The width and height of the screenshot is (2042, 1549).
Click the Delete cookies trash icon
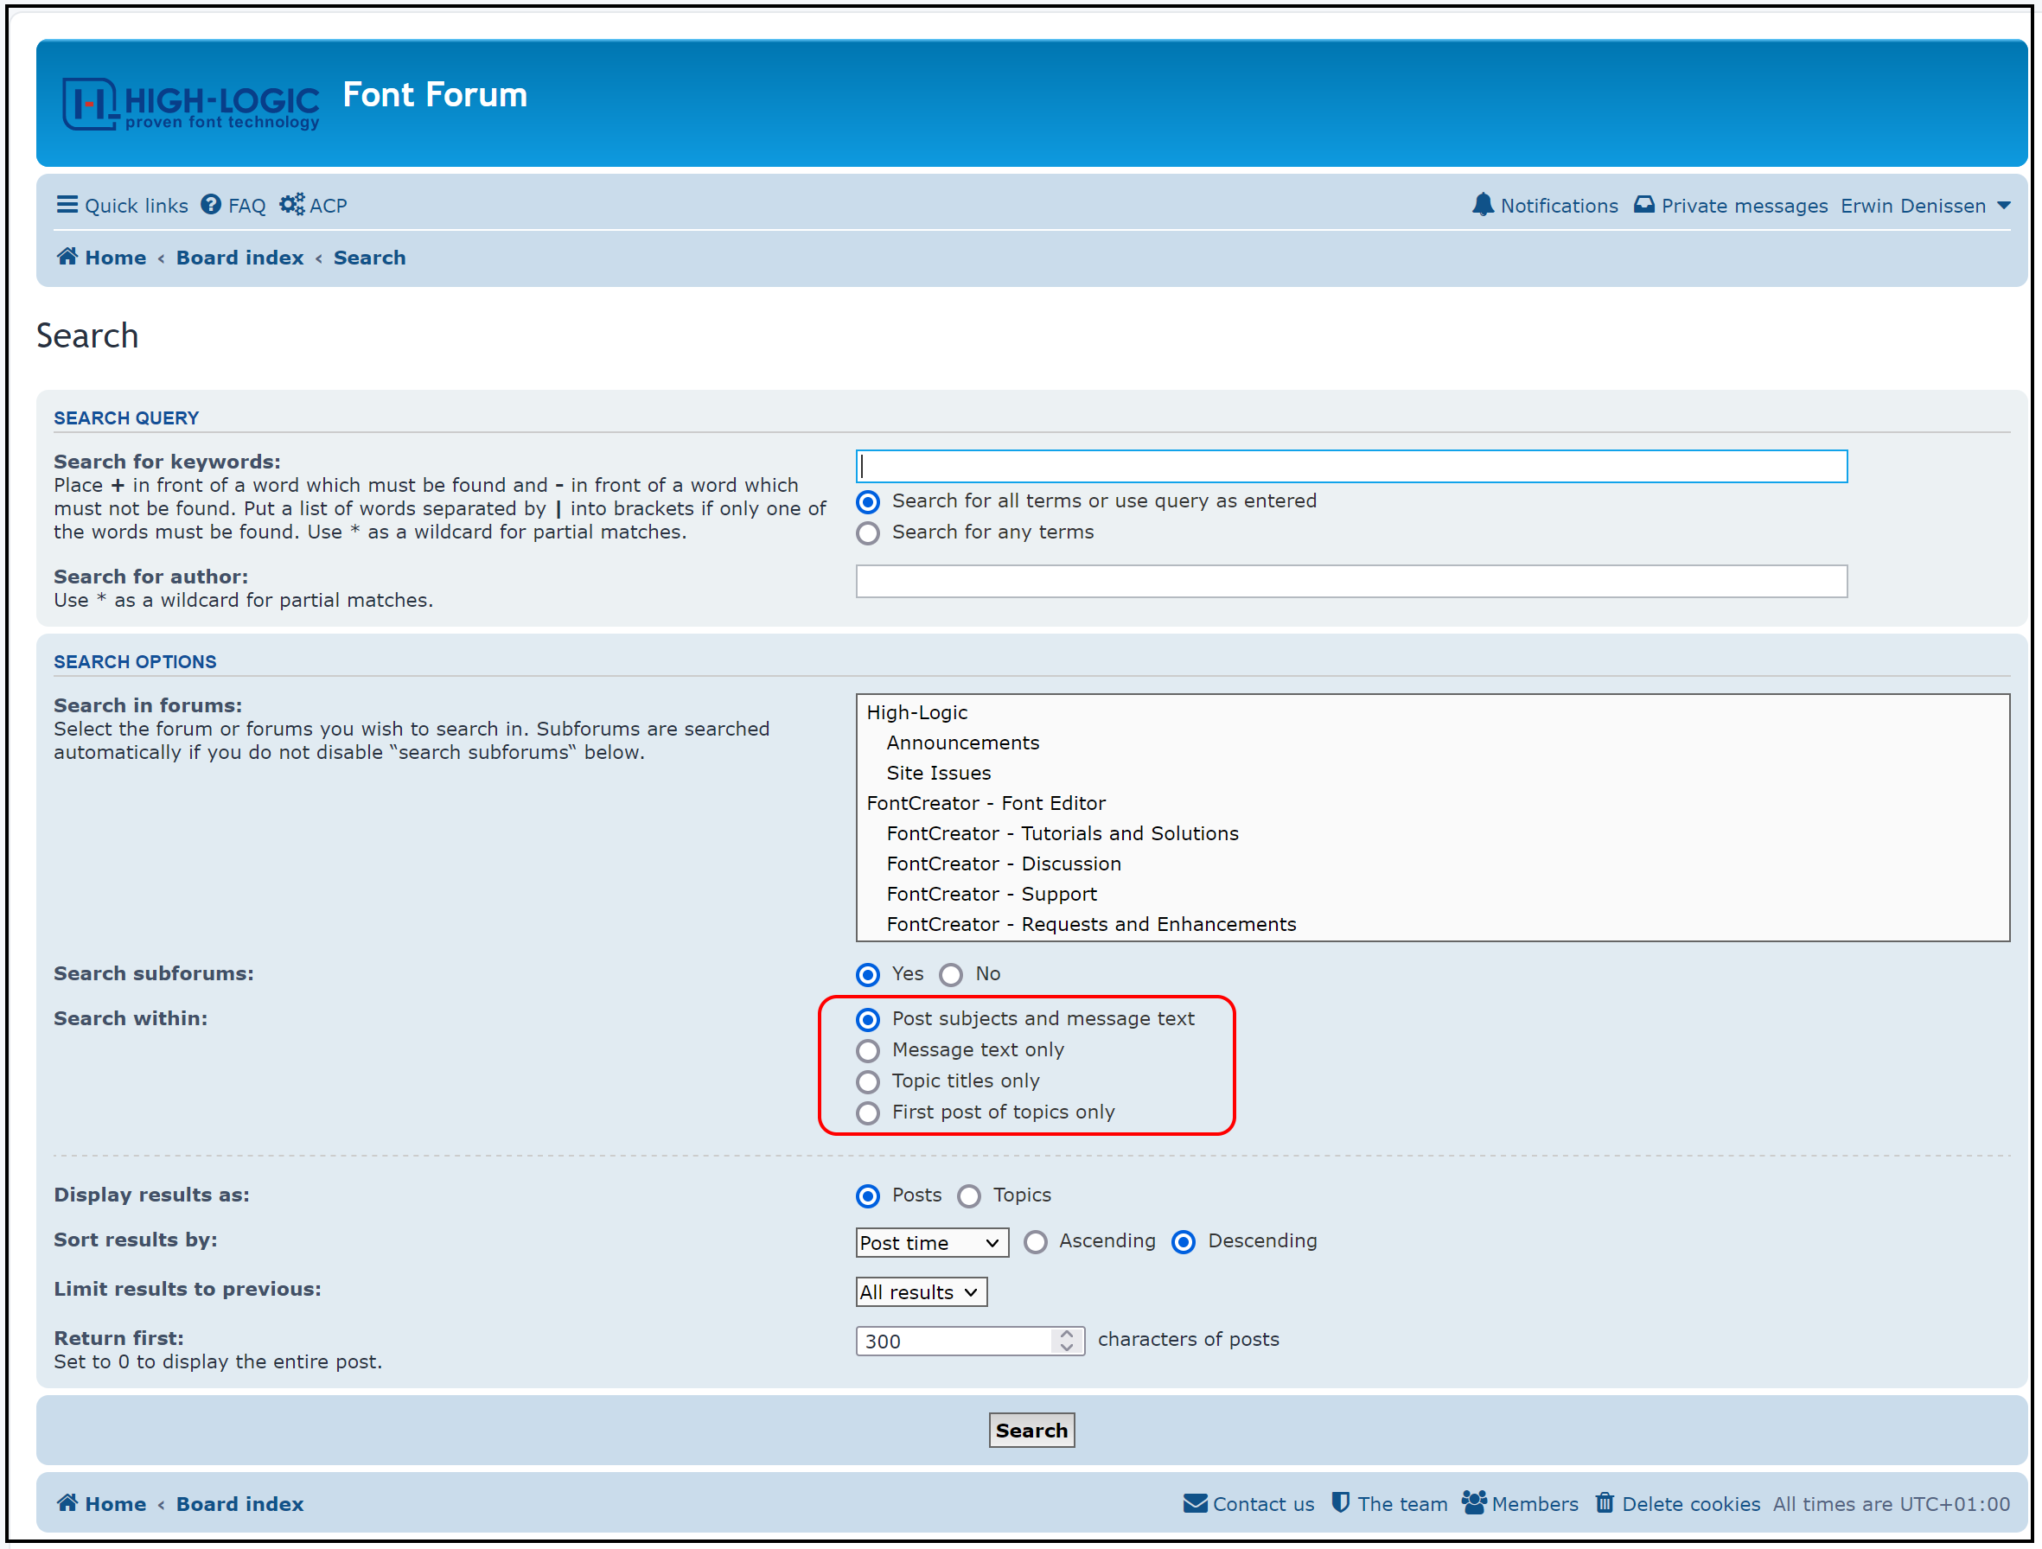click(1605, 1503)
